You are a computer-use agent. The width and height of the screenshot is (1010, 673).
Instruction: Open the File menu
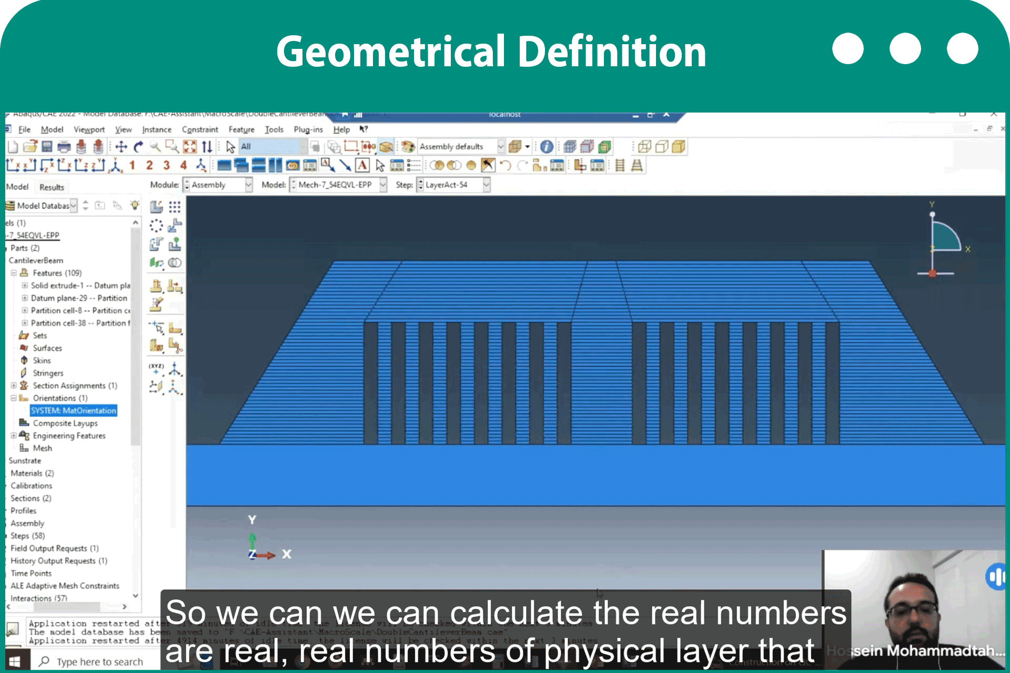point(24,129)
